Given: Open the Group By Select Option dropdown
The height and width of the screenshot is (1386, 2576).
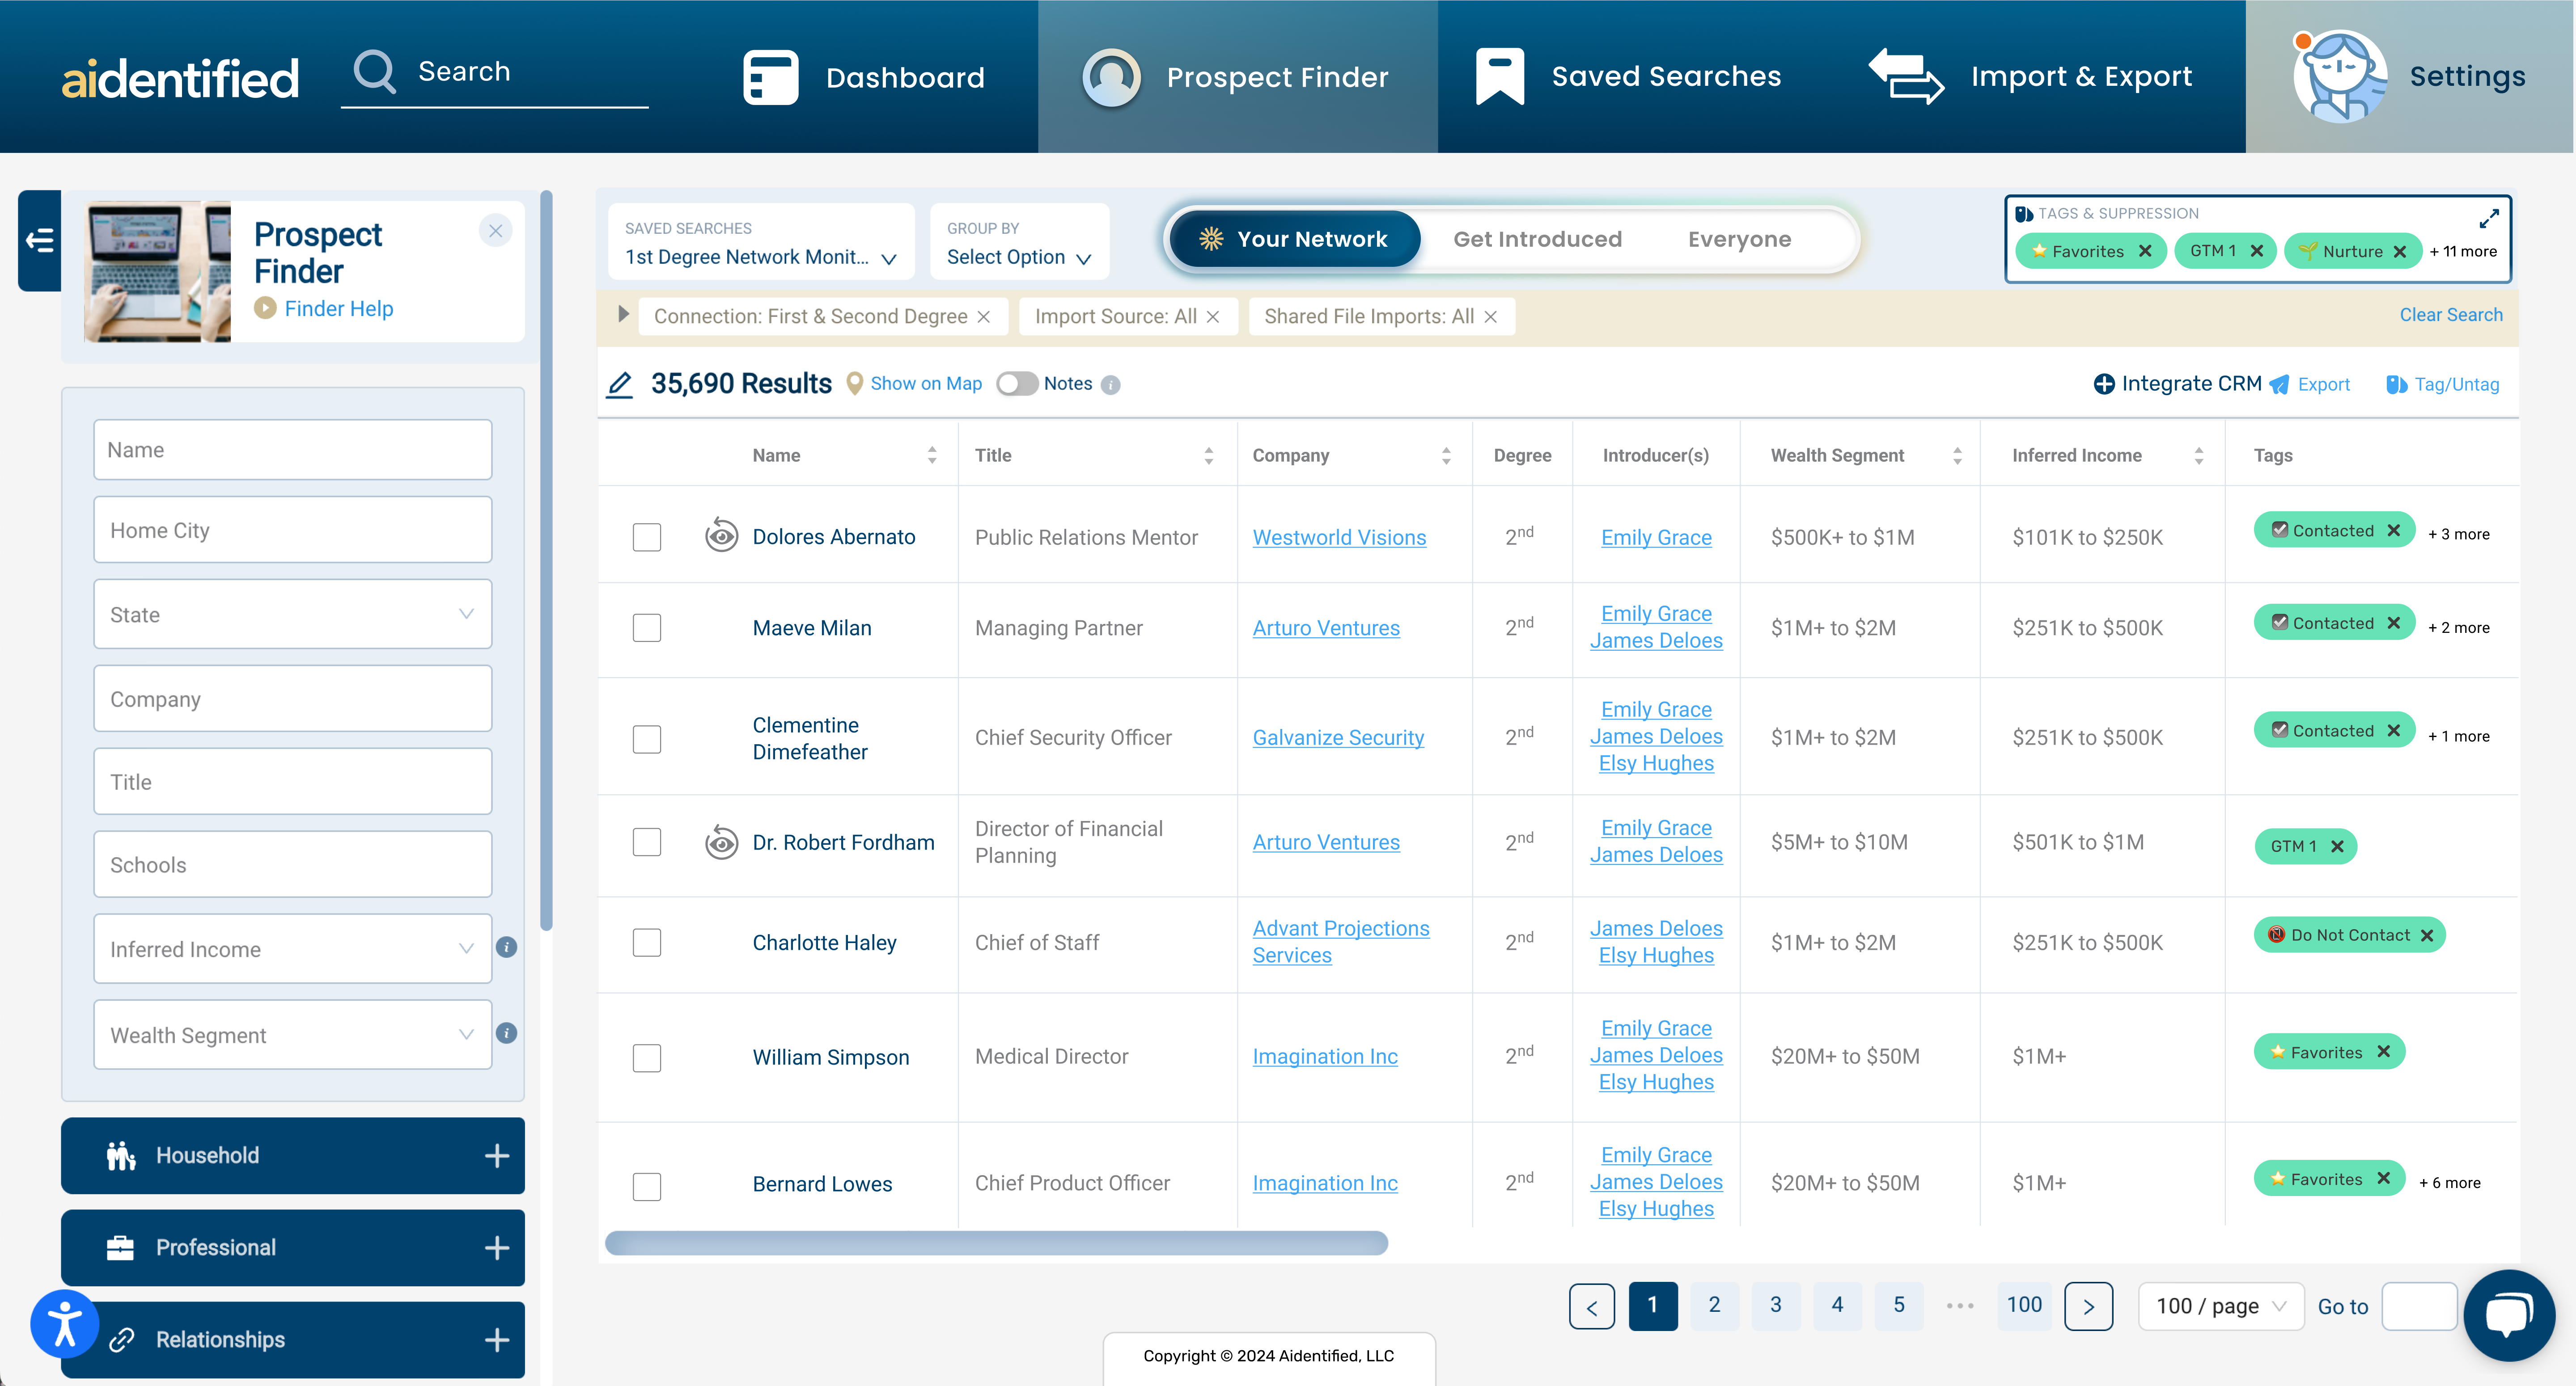Looking at the screenshot, I should pyautogui.click(x=1018, y=257).
